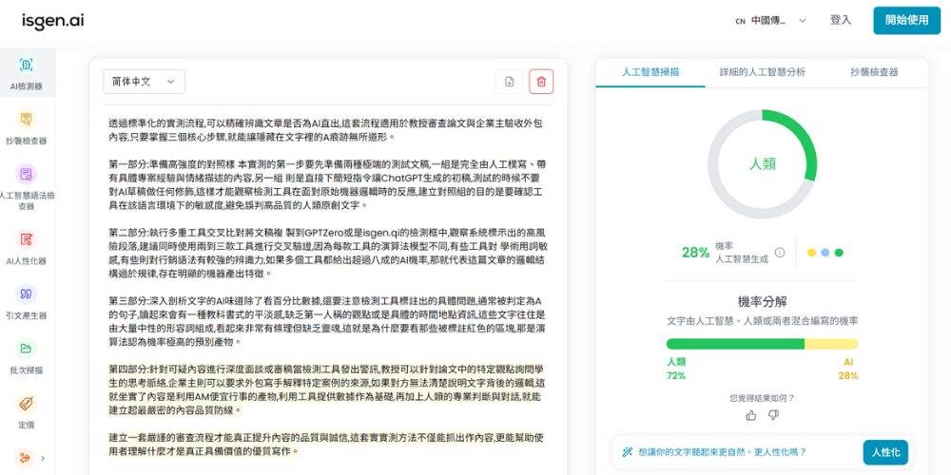Click the upload file icon button
This screenshot has height=475, width=951.
[x=509, y=82]
